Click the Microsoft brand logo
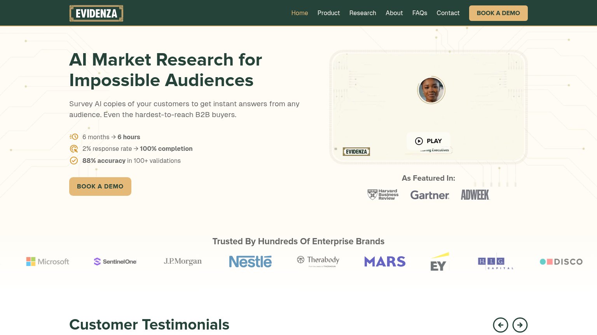Screen dimensions: 597x335 coord(48,262)
